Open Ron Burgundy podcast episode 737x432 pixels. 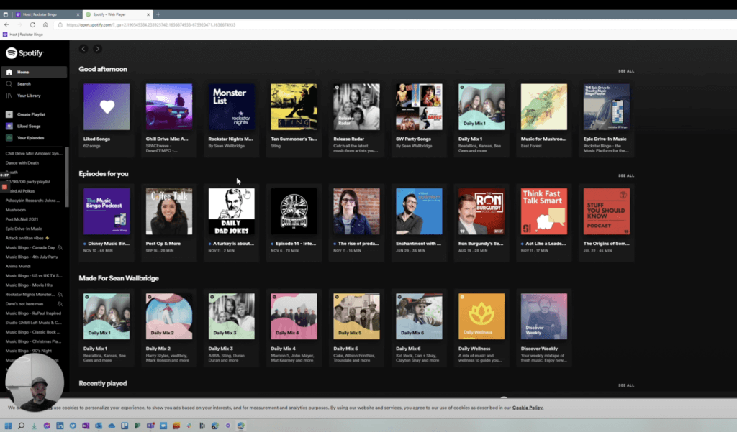[x=481, y=223]
